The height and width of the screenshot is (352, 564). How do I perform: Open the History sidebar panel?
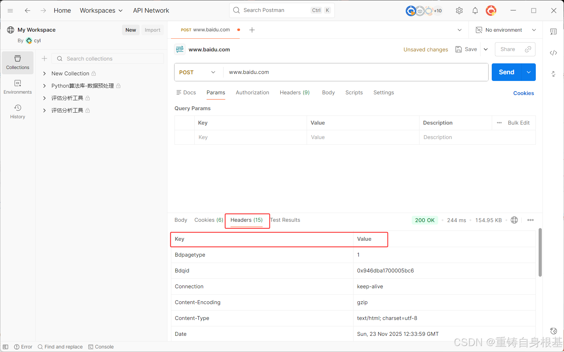pyautogui.click(x=18, y=111)
